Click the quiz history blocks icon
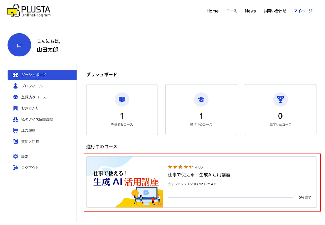Screen dimensions: 325x225 pos(15,119)
